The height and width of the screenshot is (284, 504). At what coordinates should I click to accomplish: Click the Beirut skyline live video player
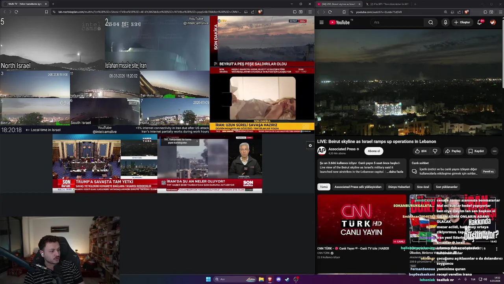point(409,82)
